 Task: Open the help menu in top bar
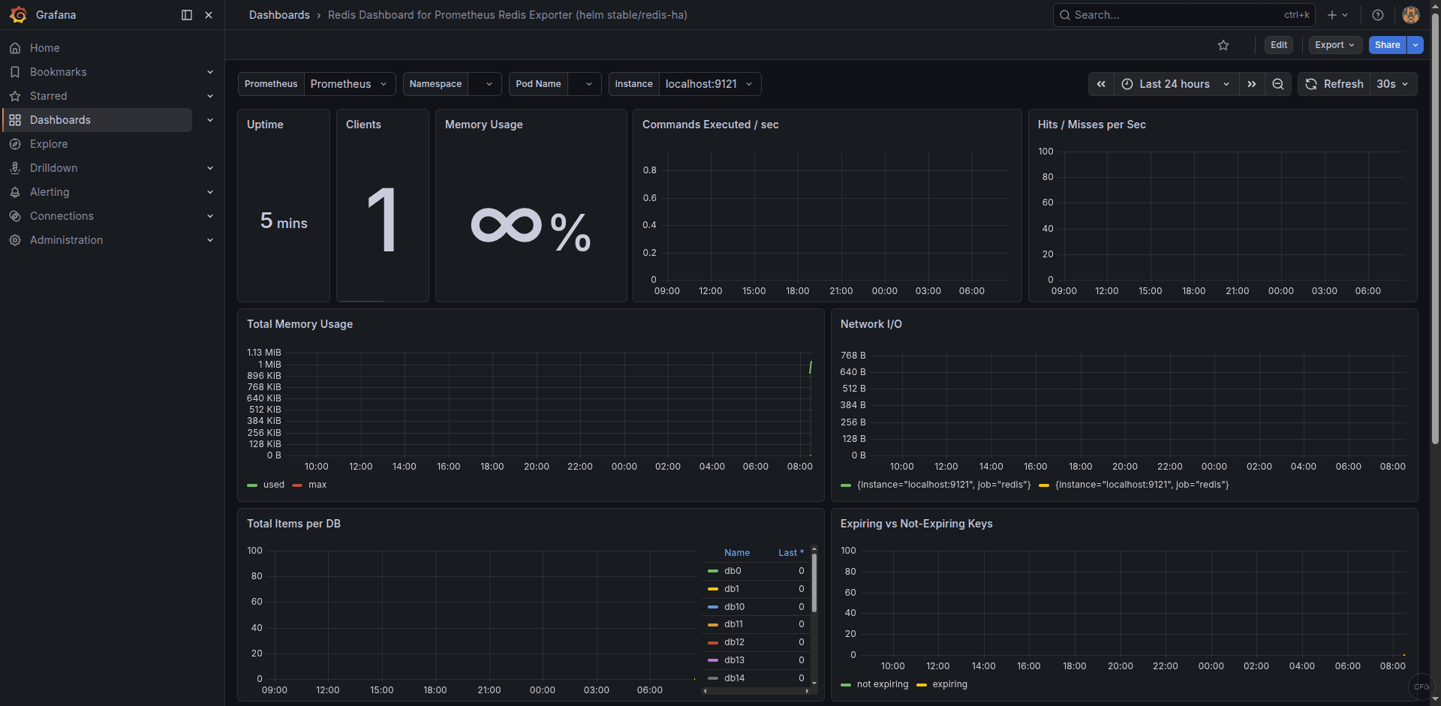[x=1377, y=15]
